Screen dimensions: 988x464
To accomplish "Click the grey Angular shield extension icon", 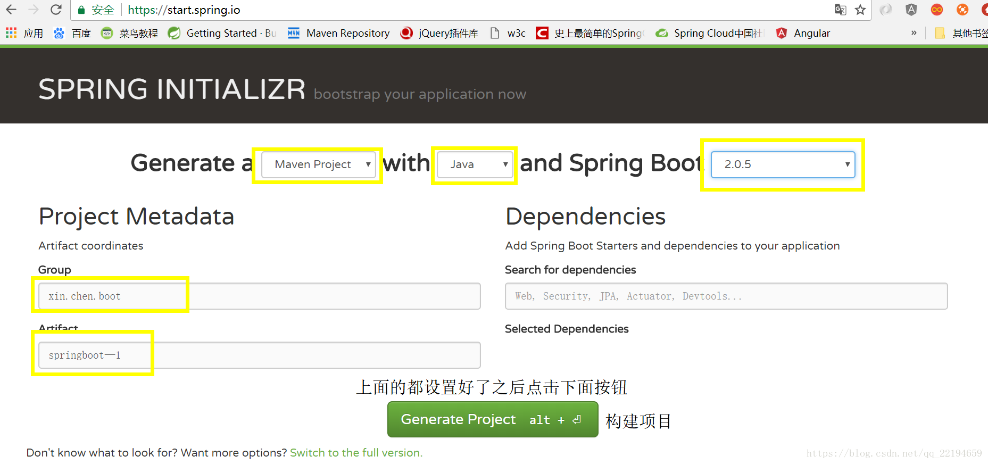I will pos(911,10).
